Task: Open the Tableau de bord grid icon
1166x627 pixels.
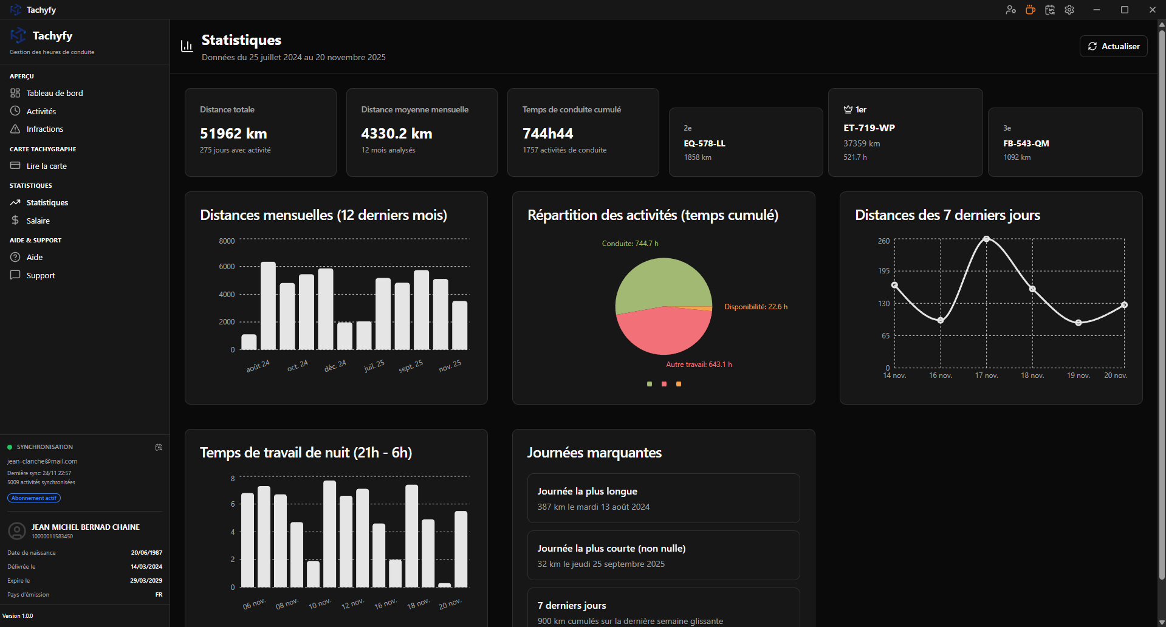Action: click(15, 92)
